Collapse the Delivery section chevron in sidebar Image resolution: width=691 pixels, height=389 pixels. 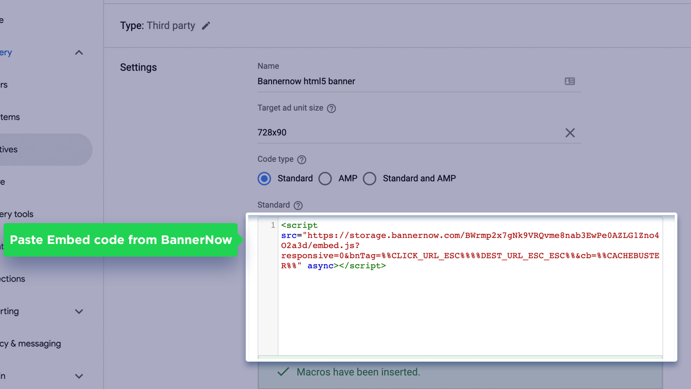pos(79,53)
